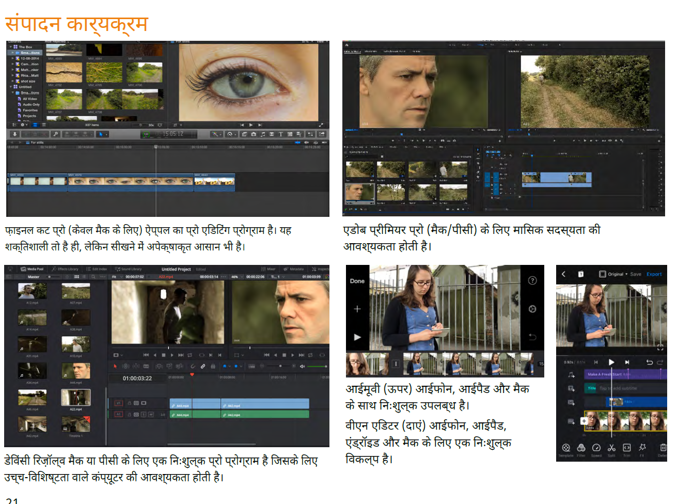This screenshot has width=678, height=504.
Task: Toggle the S solo button on DaVinci A1 track
Action: click(144, 415)
